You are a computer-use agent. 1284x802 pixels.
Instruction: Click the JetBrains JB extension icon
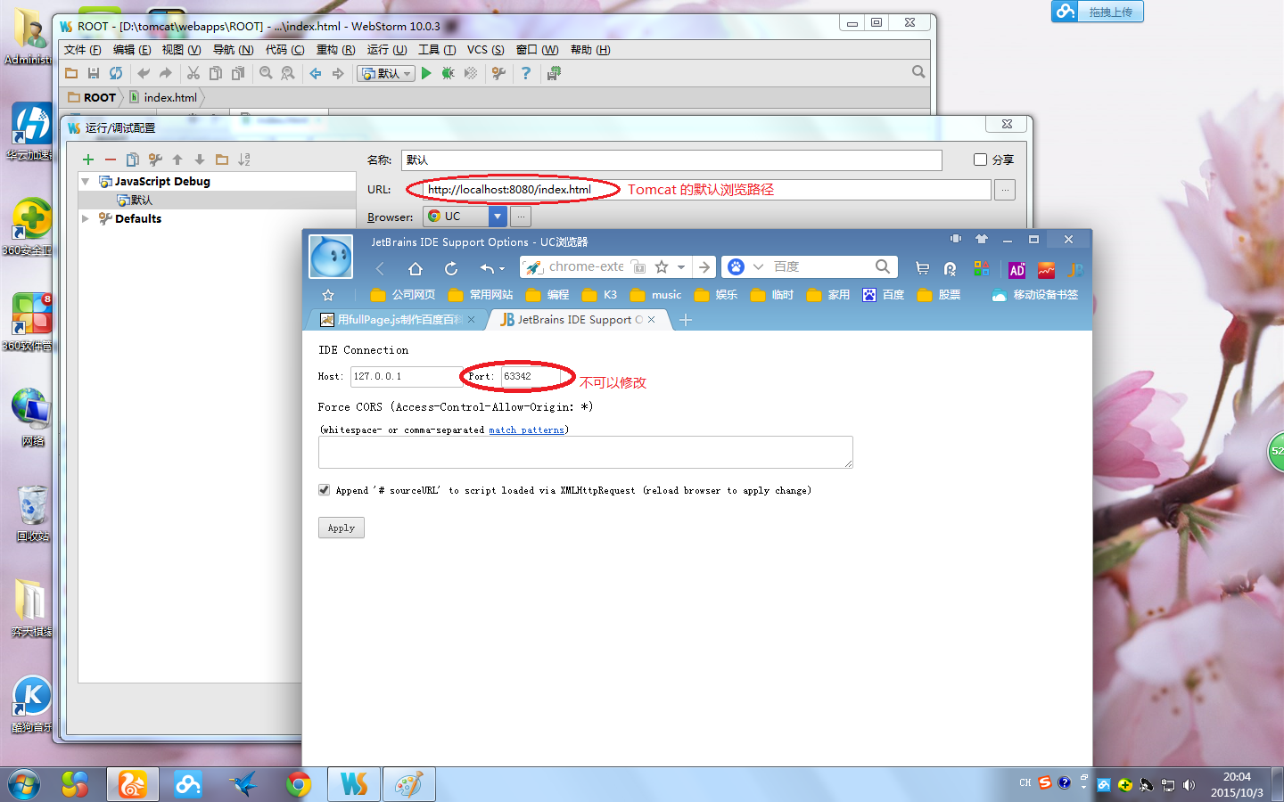tap(1075, 270)
